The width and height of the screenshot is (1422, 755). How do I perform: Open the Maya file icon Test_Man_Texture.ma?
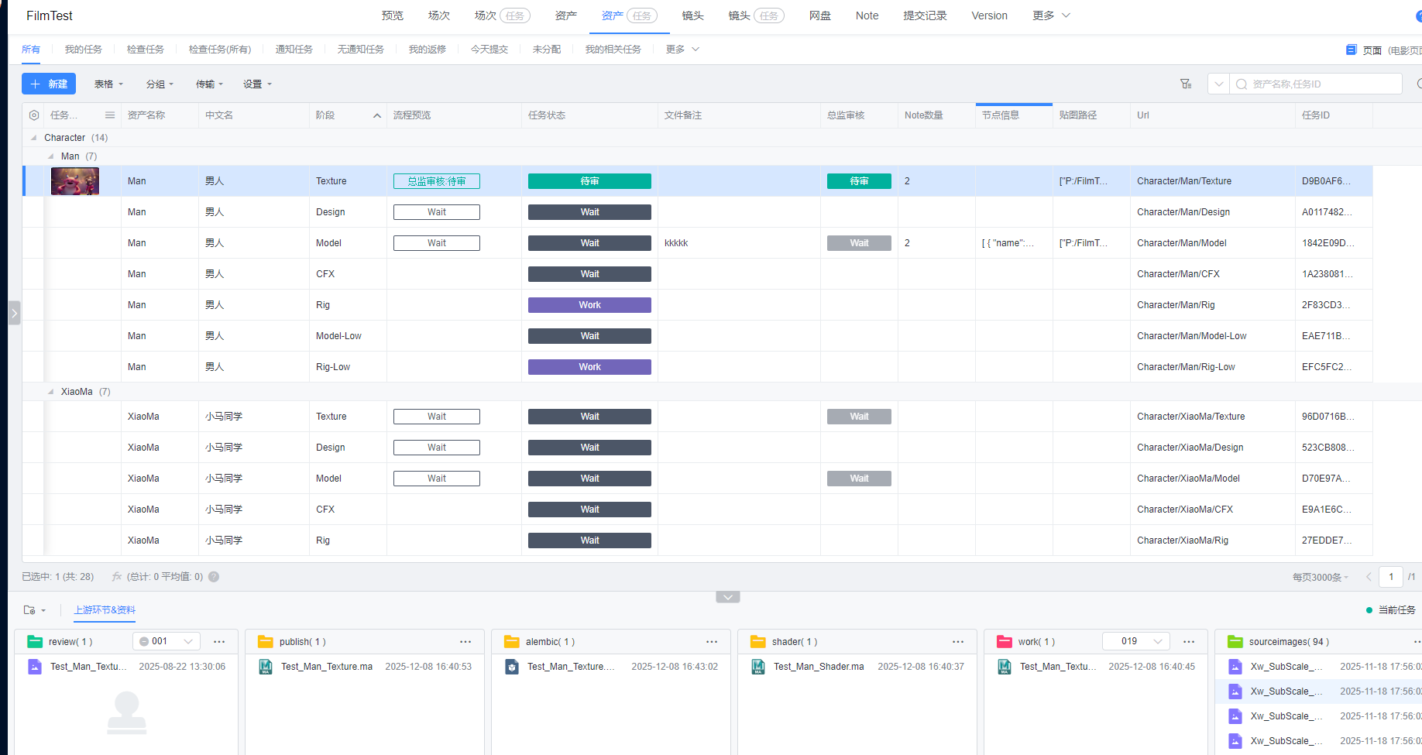(x=266, y=666)
